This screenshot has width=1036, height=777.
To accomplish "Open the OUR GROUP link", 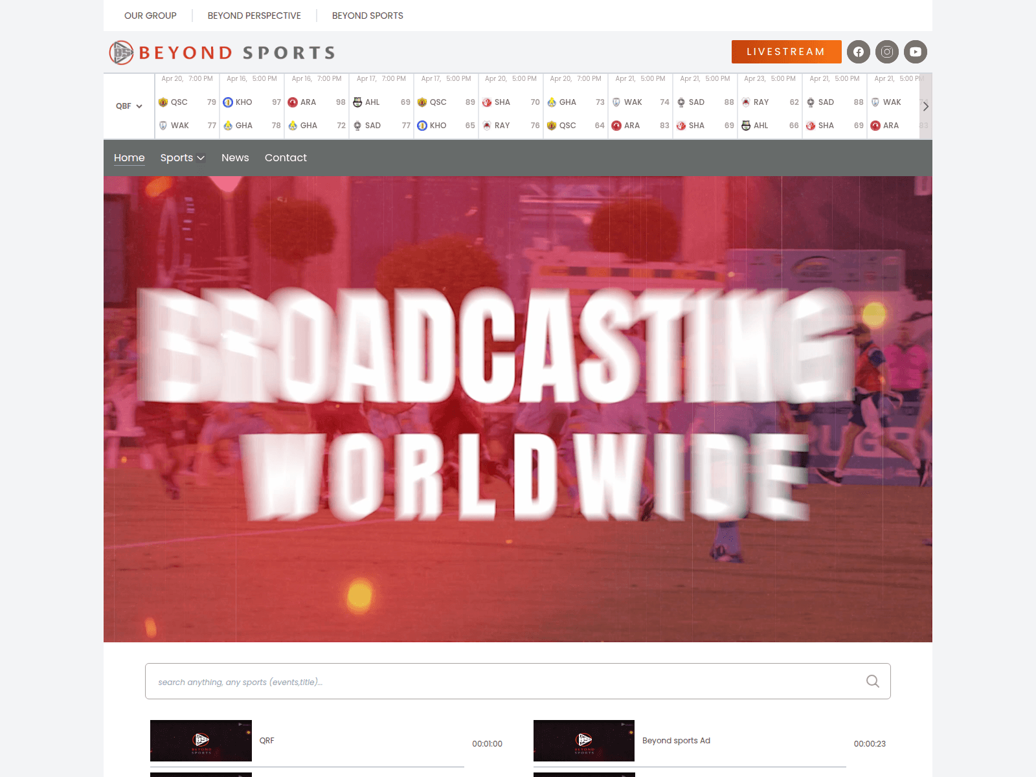I will (x=150, y=16).
